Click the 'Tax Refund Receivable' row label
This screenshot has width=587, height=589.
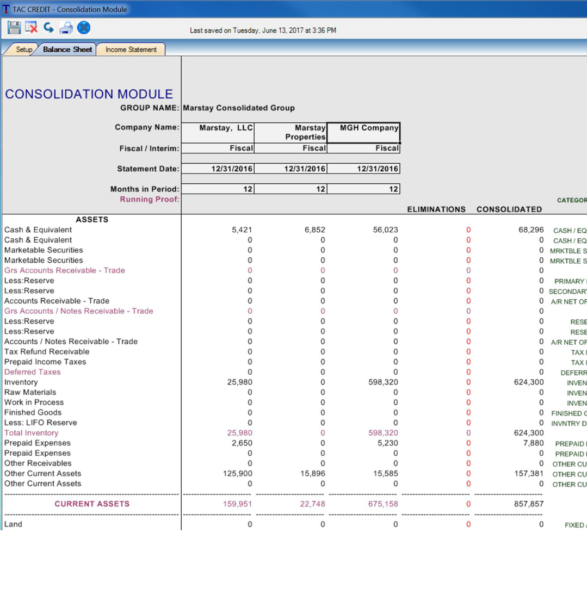[47, 351]
